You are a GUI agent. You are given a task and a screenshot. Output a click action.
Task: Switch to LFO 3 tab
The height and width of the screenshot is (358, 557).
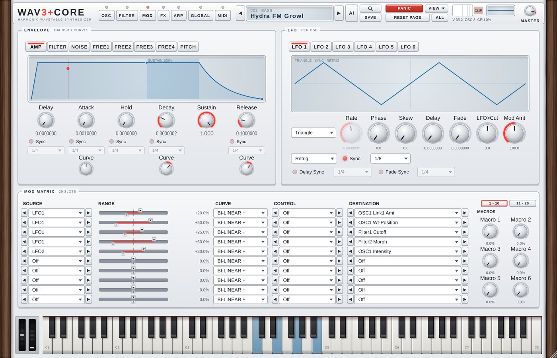[343, 47]
